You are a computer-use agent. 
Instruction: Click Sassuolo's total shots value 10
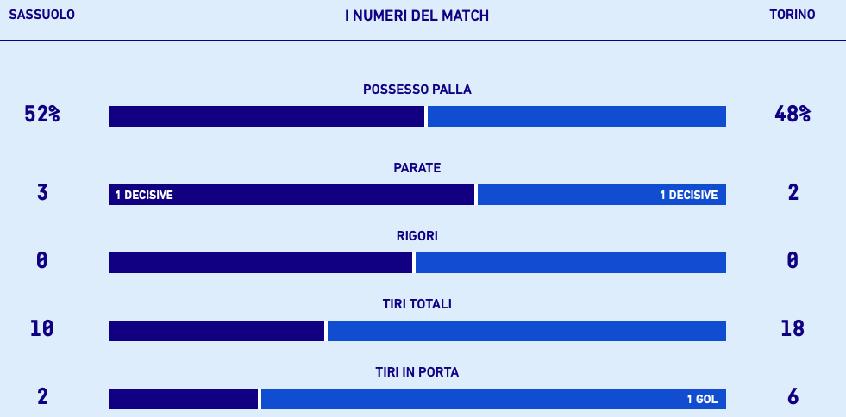(41, 328)
